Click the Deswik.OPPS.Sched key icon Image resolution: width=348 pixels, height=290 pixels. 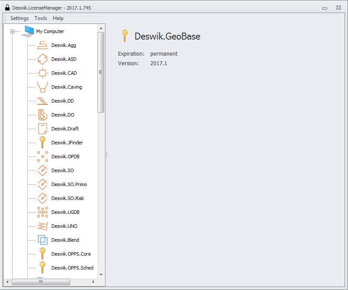(x=42, y=268)
